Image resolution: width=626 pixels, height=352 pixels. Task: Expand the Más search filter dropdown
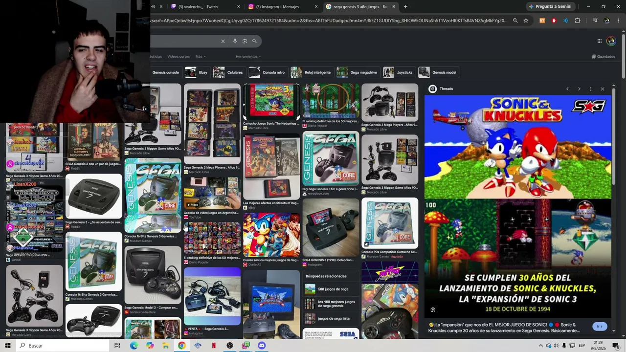201,57
